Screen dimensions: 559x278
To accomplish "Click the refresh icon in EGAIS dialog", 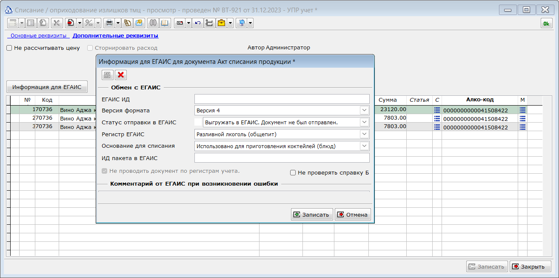I will point(107,75).
